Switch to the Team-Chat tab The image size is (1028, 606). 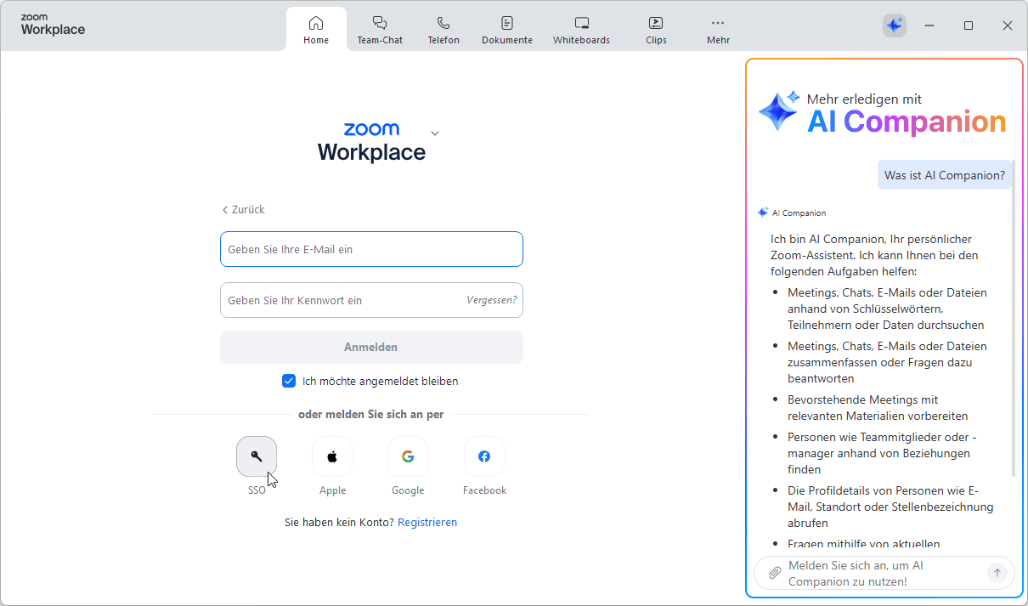tap(380, 30)
